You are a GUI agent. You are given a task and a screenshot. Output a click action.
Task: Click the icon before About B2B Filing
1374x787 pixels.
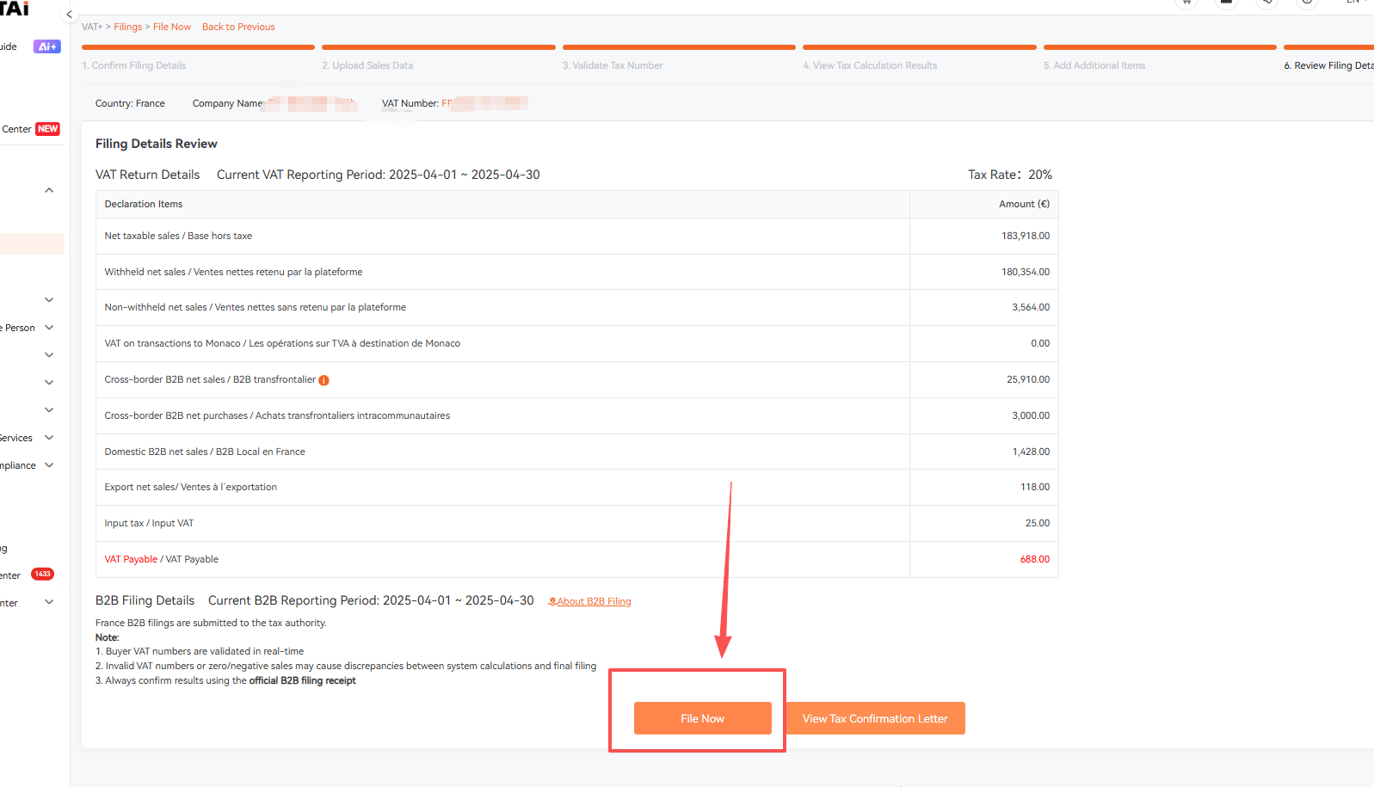point(552,601)
